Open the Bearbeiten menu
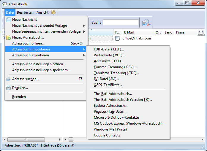This screenshot has width=207, height=151. point(25,12)
